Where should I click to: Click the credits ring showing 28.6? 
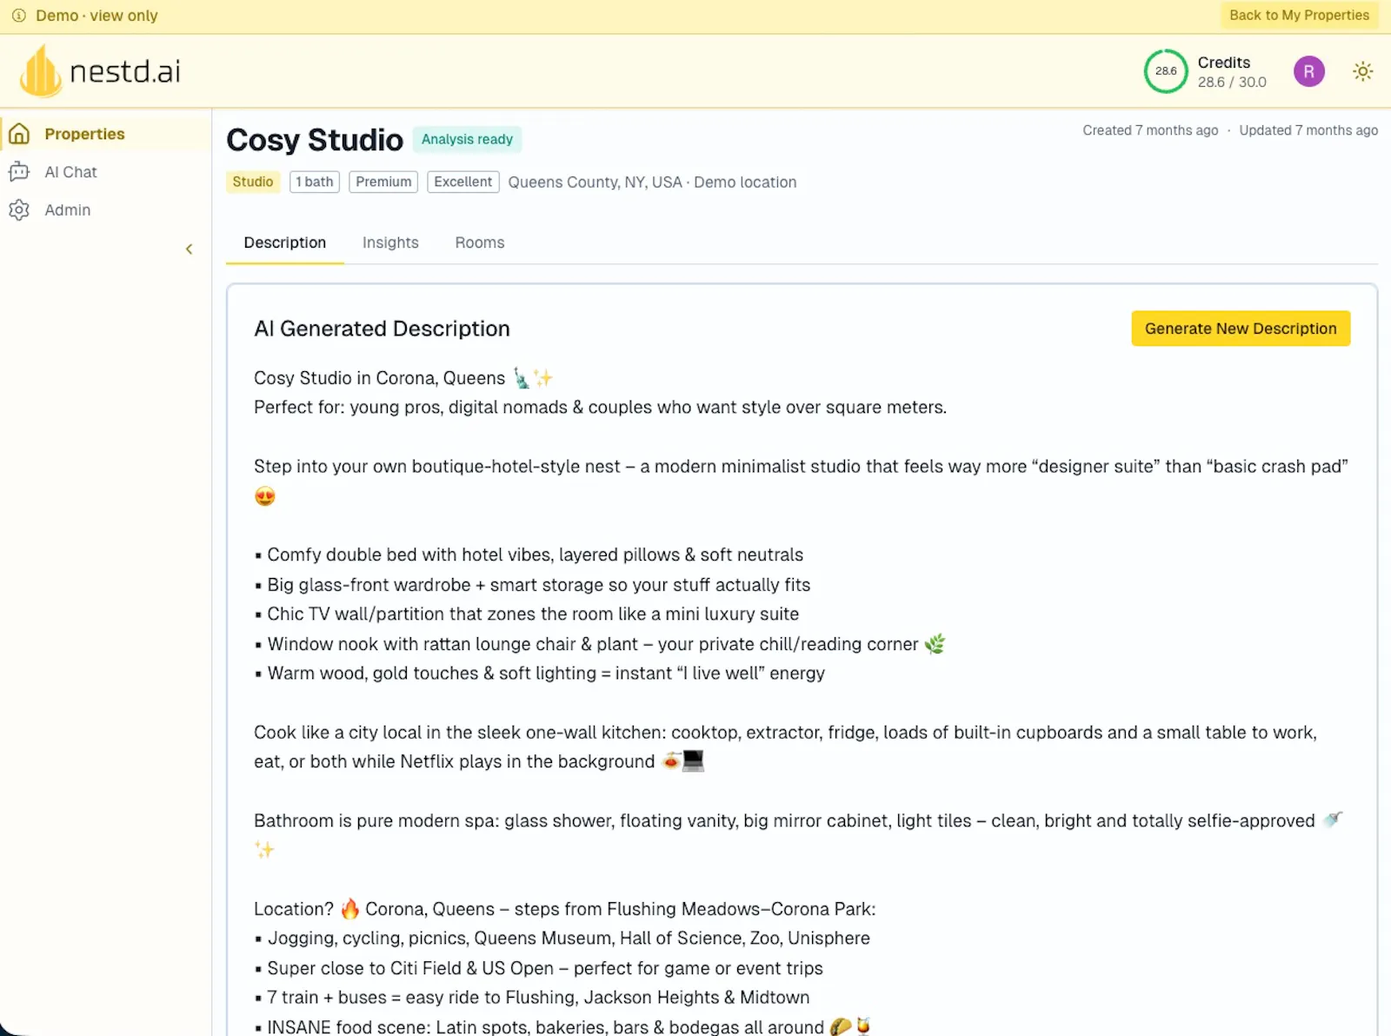1166,71
